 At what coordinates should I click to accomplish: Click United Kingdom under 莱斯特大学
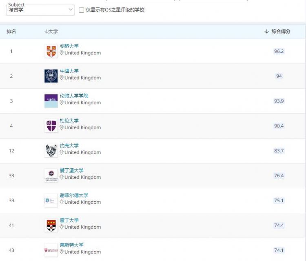[82, 252]
